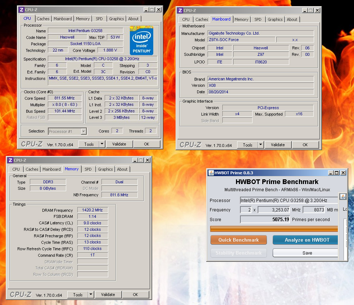This screenshot has height=305, width=354.
Task: Go to SPD tab in Memory window
Action: click(x=88, y=169)
